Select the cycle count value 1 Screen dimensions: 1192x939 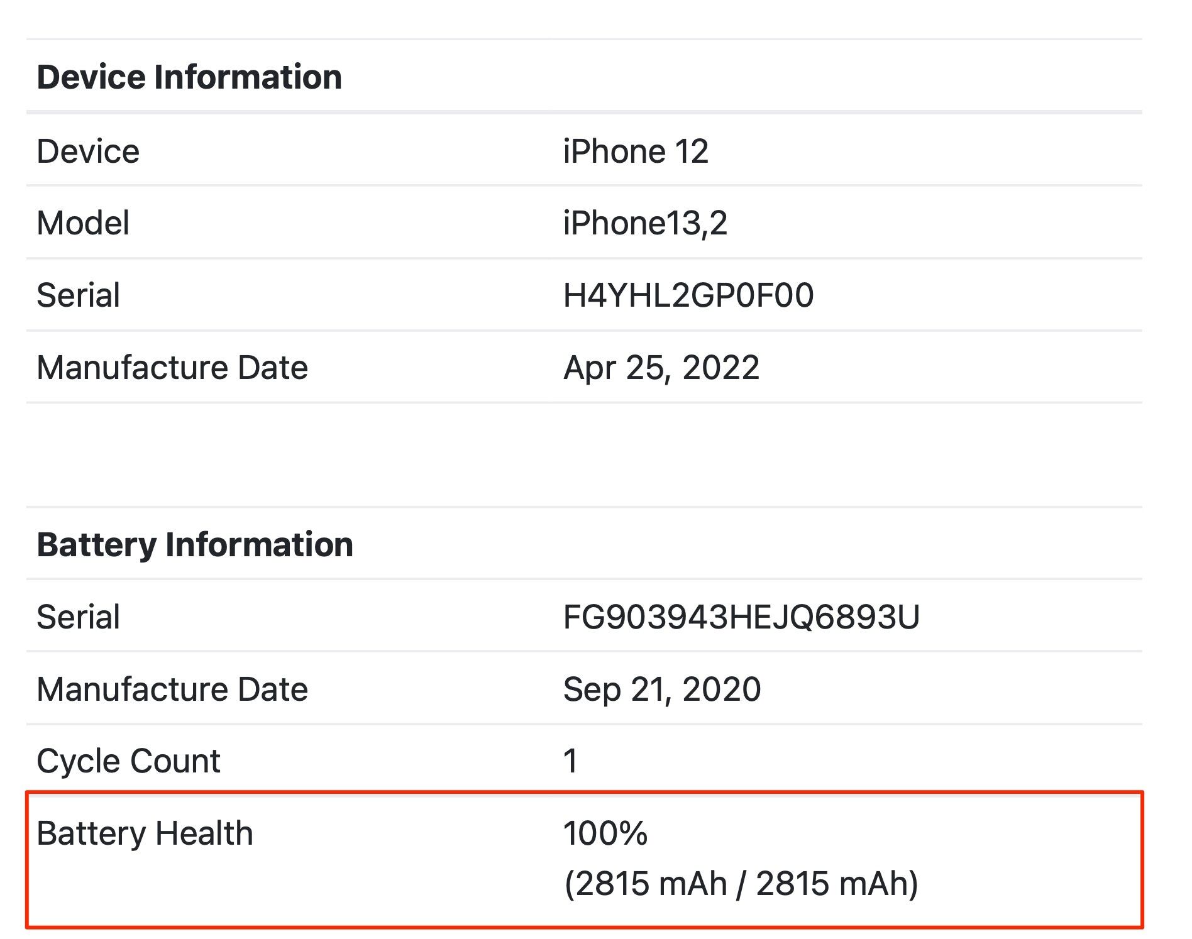pos(570,761)
